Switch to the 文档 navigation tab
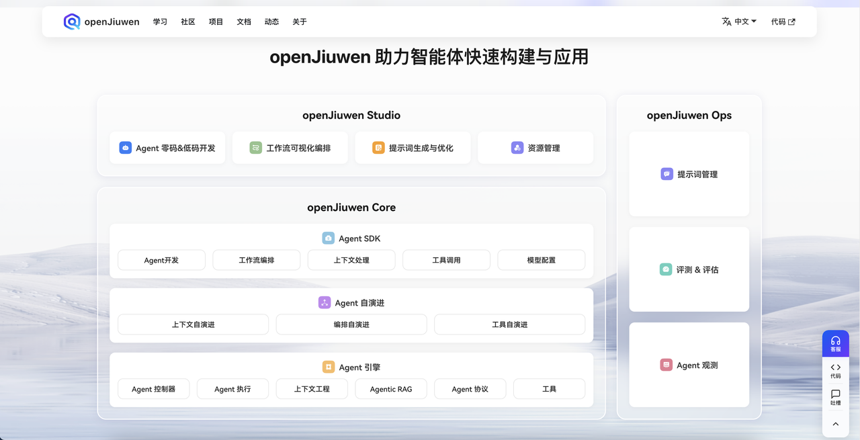 coord(243,21)
